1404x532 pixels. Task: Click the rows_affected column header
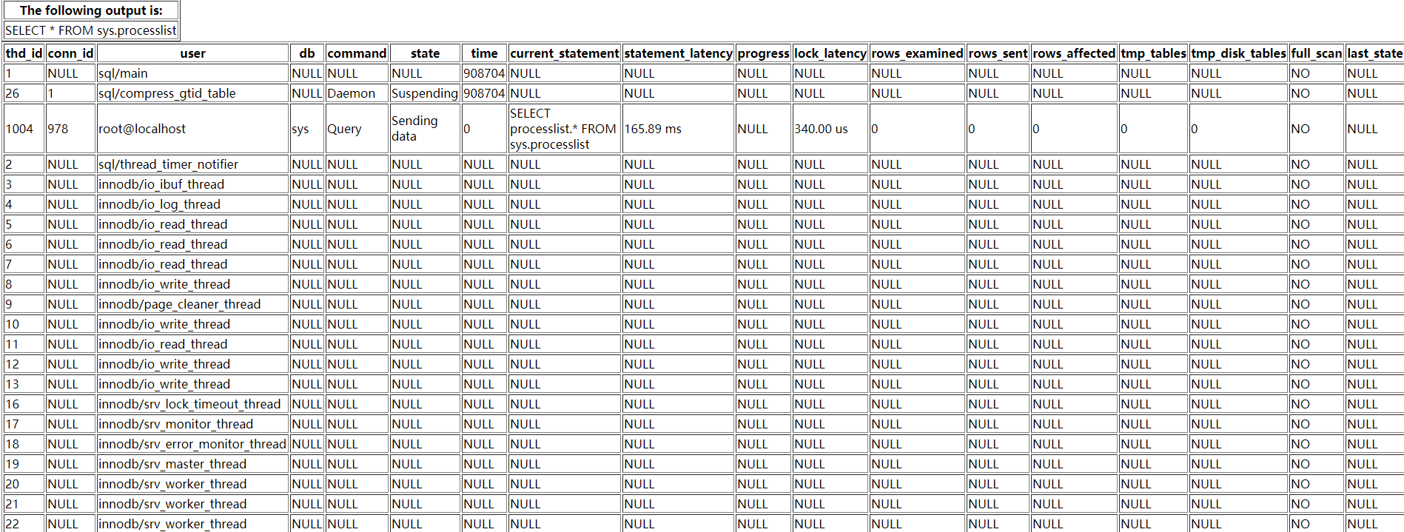coord(1074,53)
